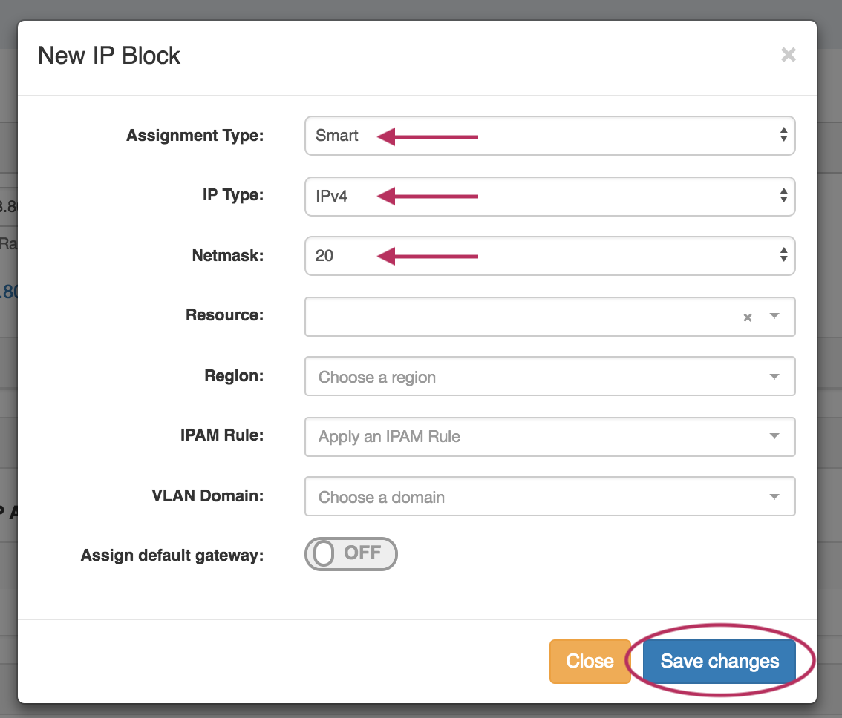The width and height of the screenshot is (842, 718).
Task: Toggle the Assign default gateway switch
Action: tap(351, 554)
